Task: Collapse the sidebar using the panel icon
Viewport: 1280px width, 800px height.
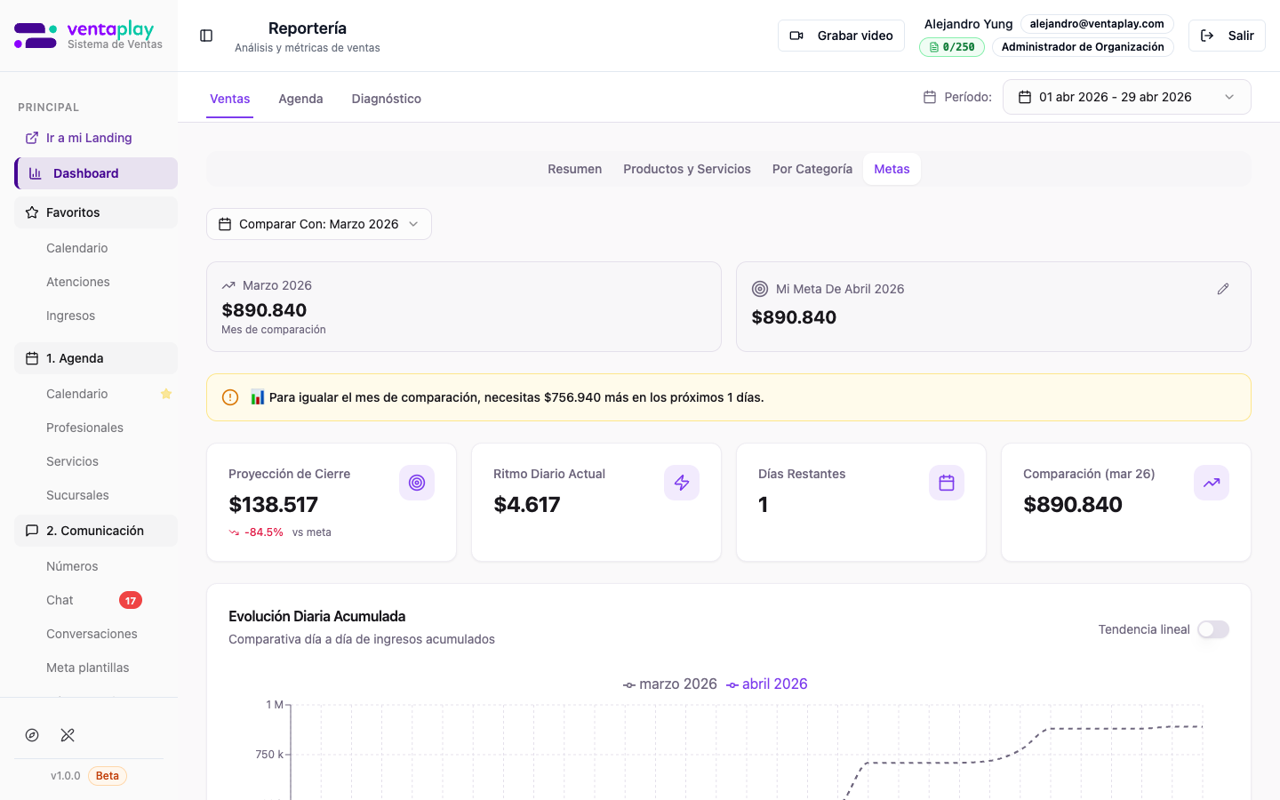Action: [x=206, y=36]
